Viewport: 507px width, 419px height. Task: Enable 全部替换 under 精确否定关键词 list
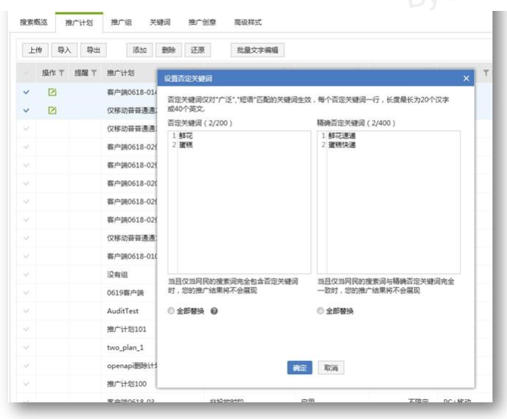click(320, 311)
